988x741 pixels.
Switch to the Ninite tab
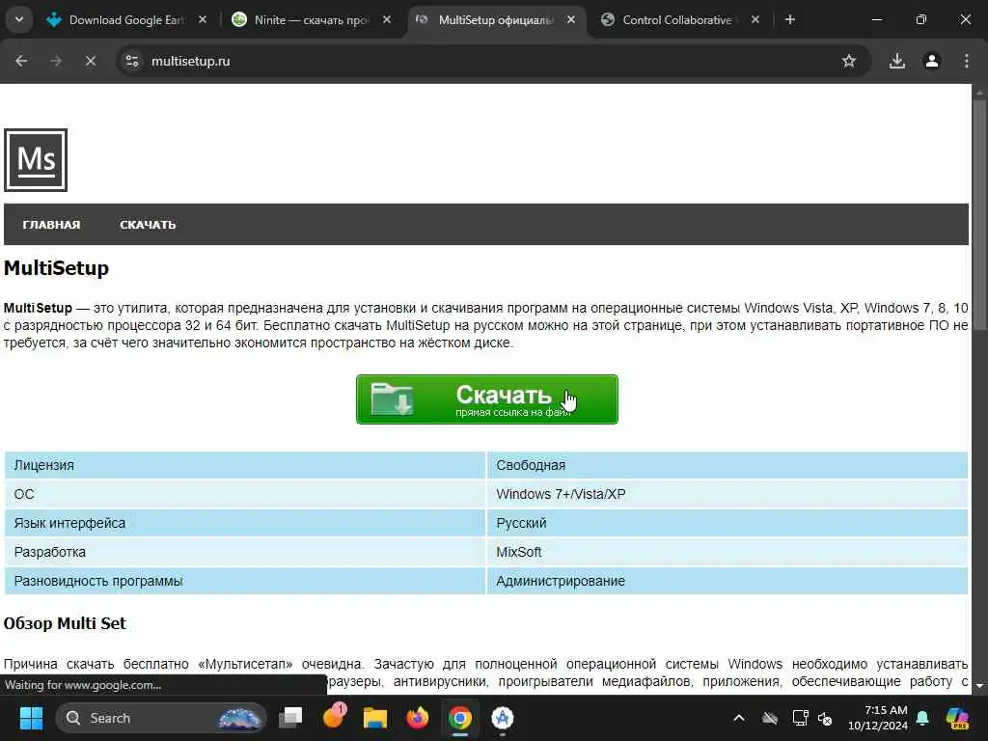[312, 20]
